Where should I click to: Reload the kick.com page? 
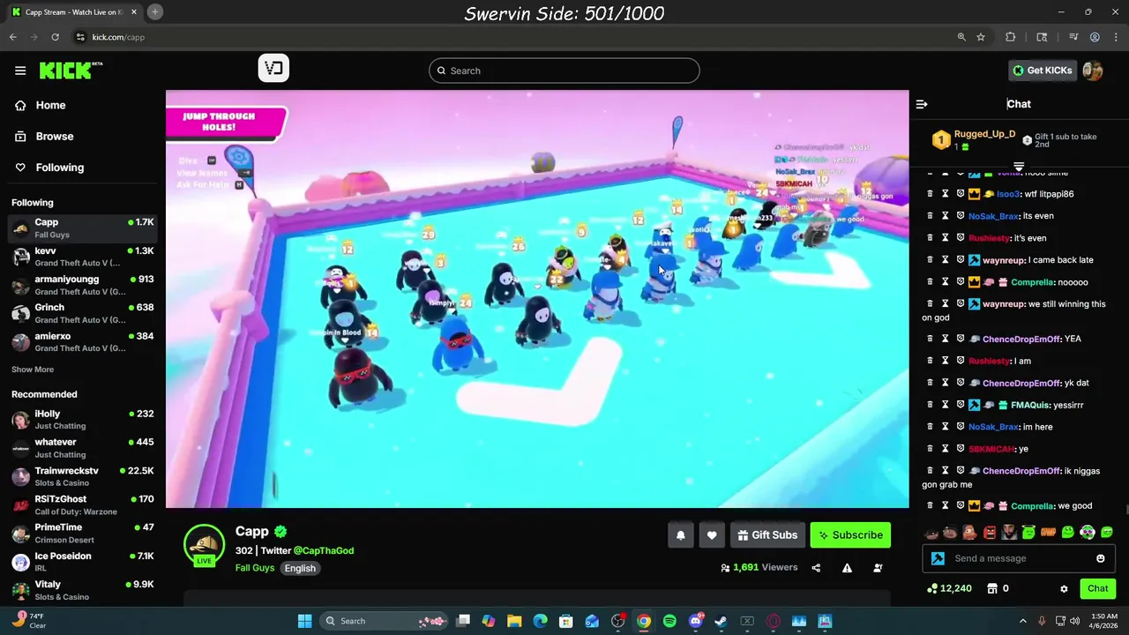click(55, 37)
